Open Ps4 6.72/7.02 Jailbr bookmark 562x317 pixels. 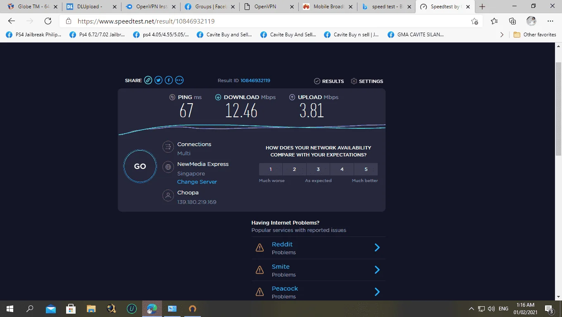point(98,35)
